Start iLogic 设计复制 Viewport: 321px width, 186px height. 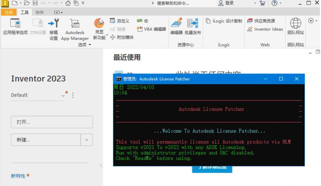click(224, 21)
